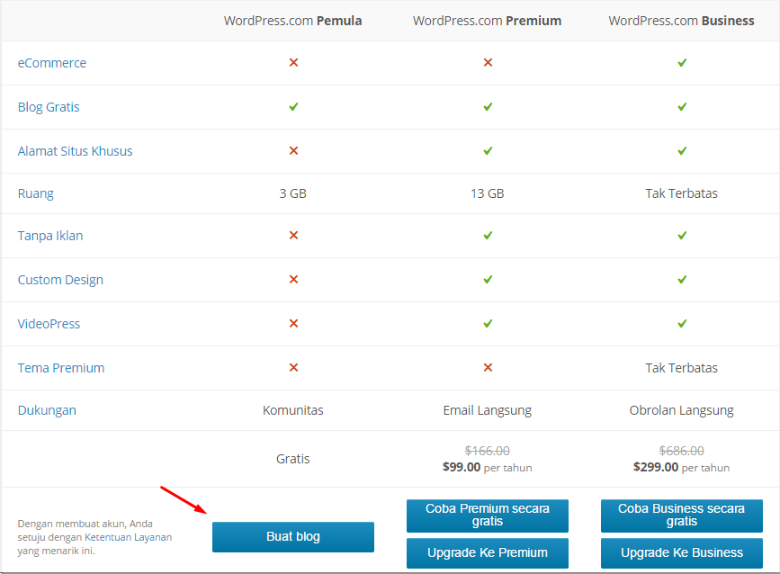Select the WordPress.com Premium column header
Screen dimensions: 780x574
pyautogui.click(x=488, y=20)
